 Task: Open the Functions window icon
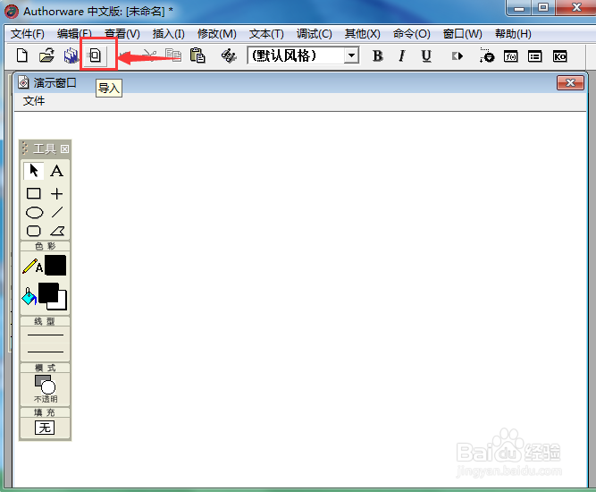click(510, 56)
